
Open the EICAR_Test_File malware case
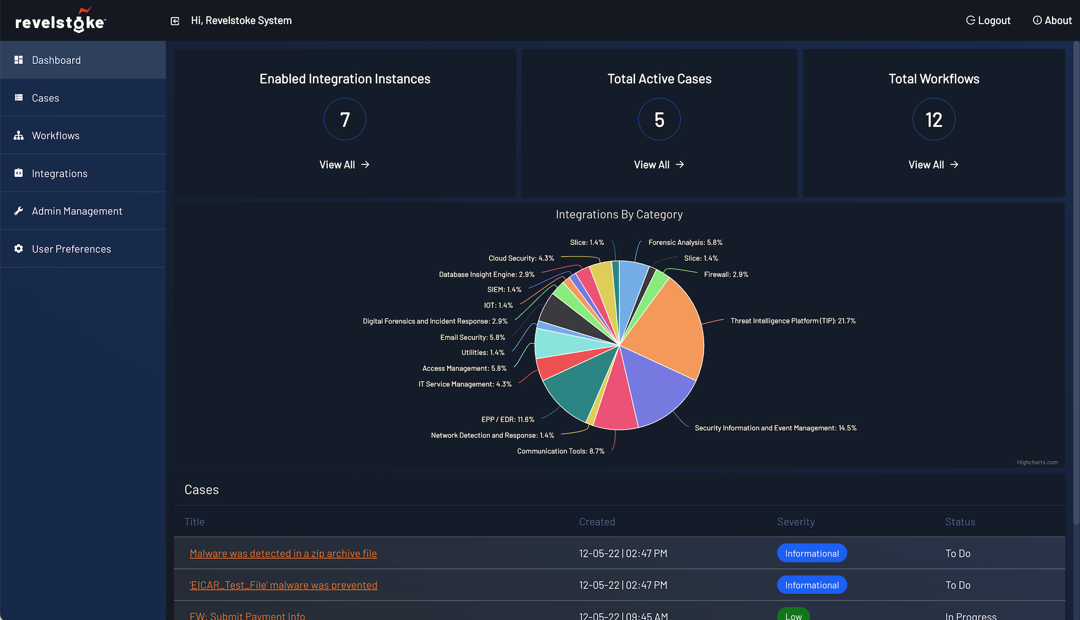click(283, 585)
